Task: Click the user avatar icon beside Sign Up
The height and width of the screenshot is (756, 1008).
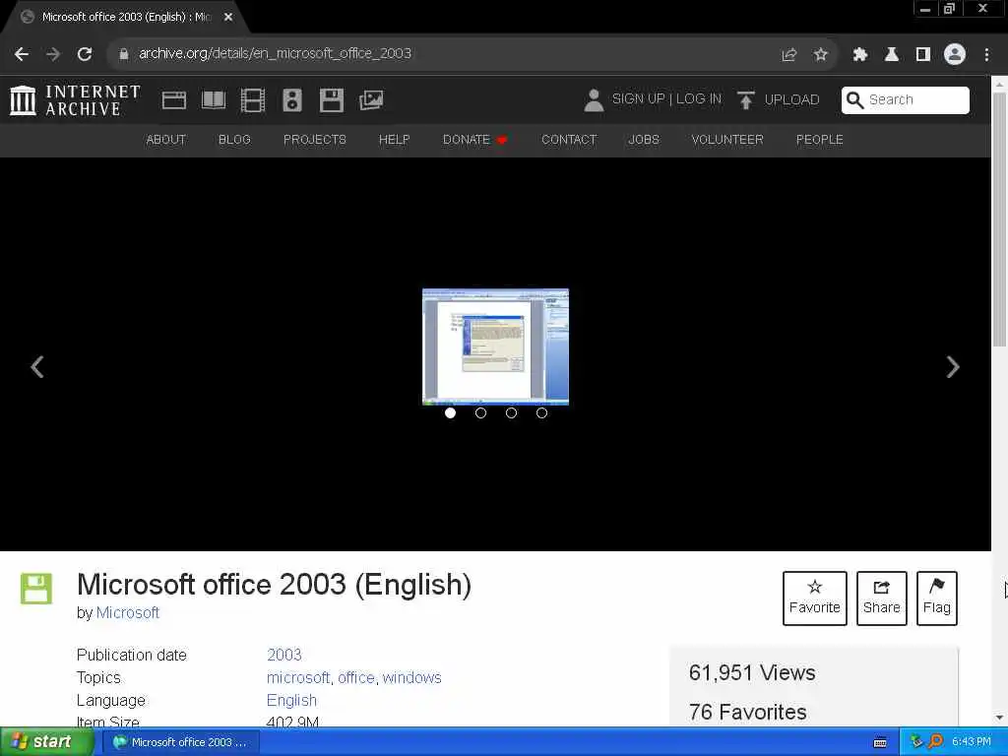Action: 594,100
